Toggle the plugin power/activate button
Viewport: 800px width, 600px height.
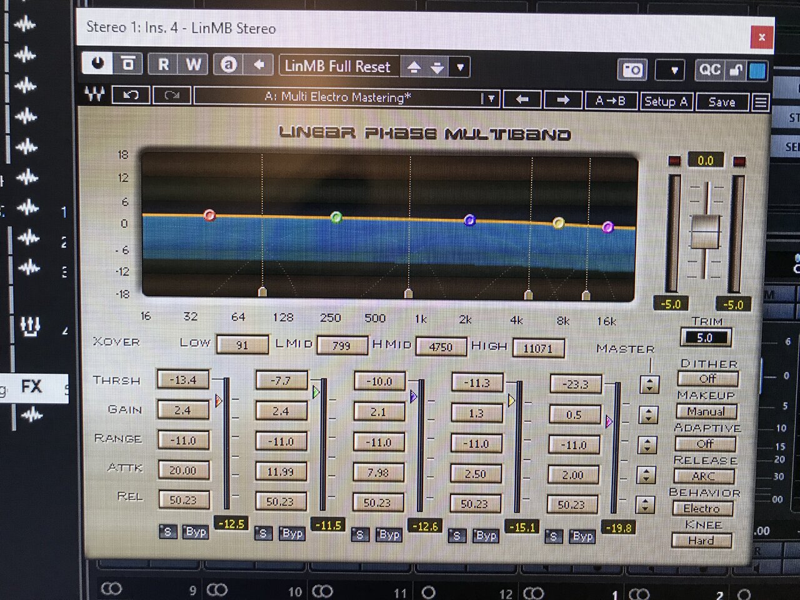pyautogui.click(x=97, y=64)
